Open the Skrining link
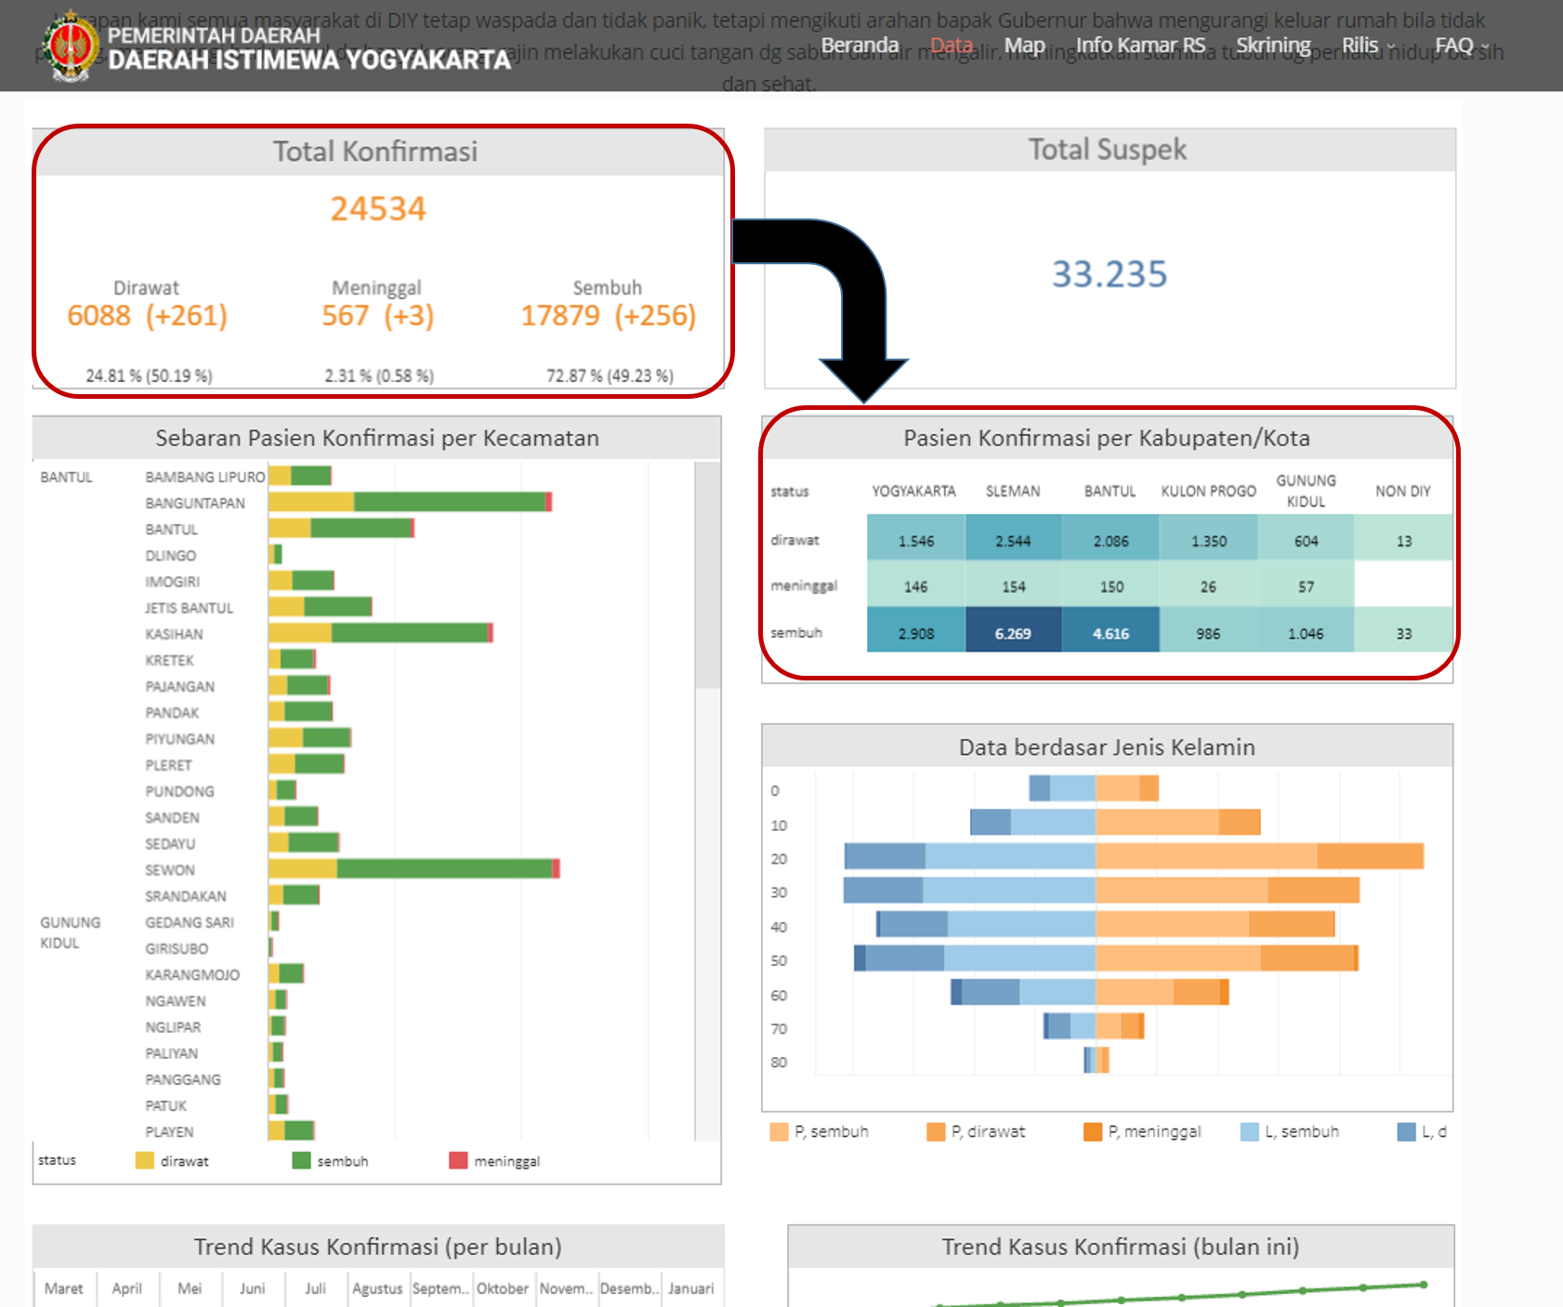1563x1307 pixels. tap(1272, 46)
